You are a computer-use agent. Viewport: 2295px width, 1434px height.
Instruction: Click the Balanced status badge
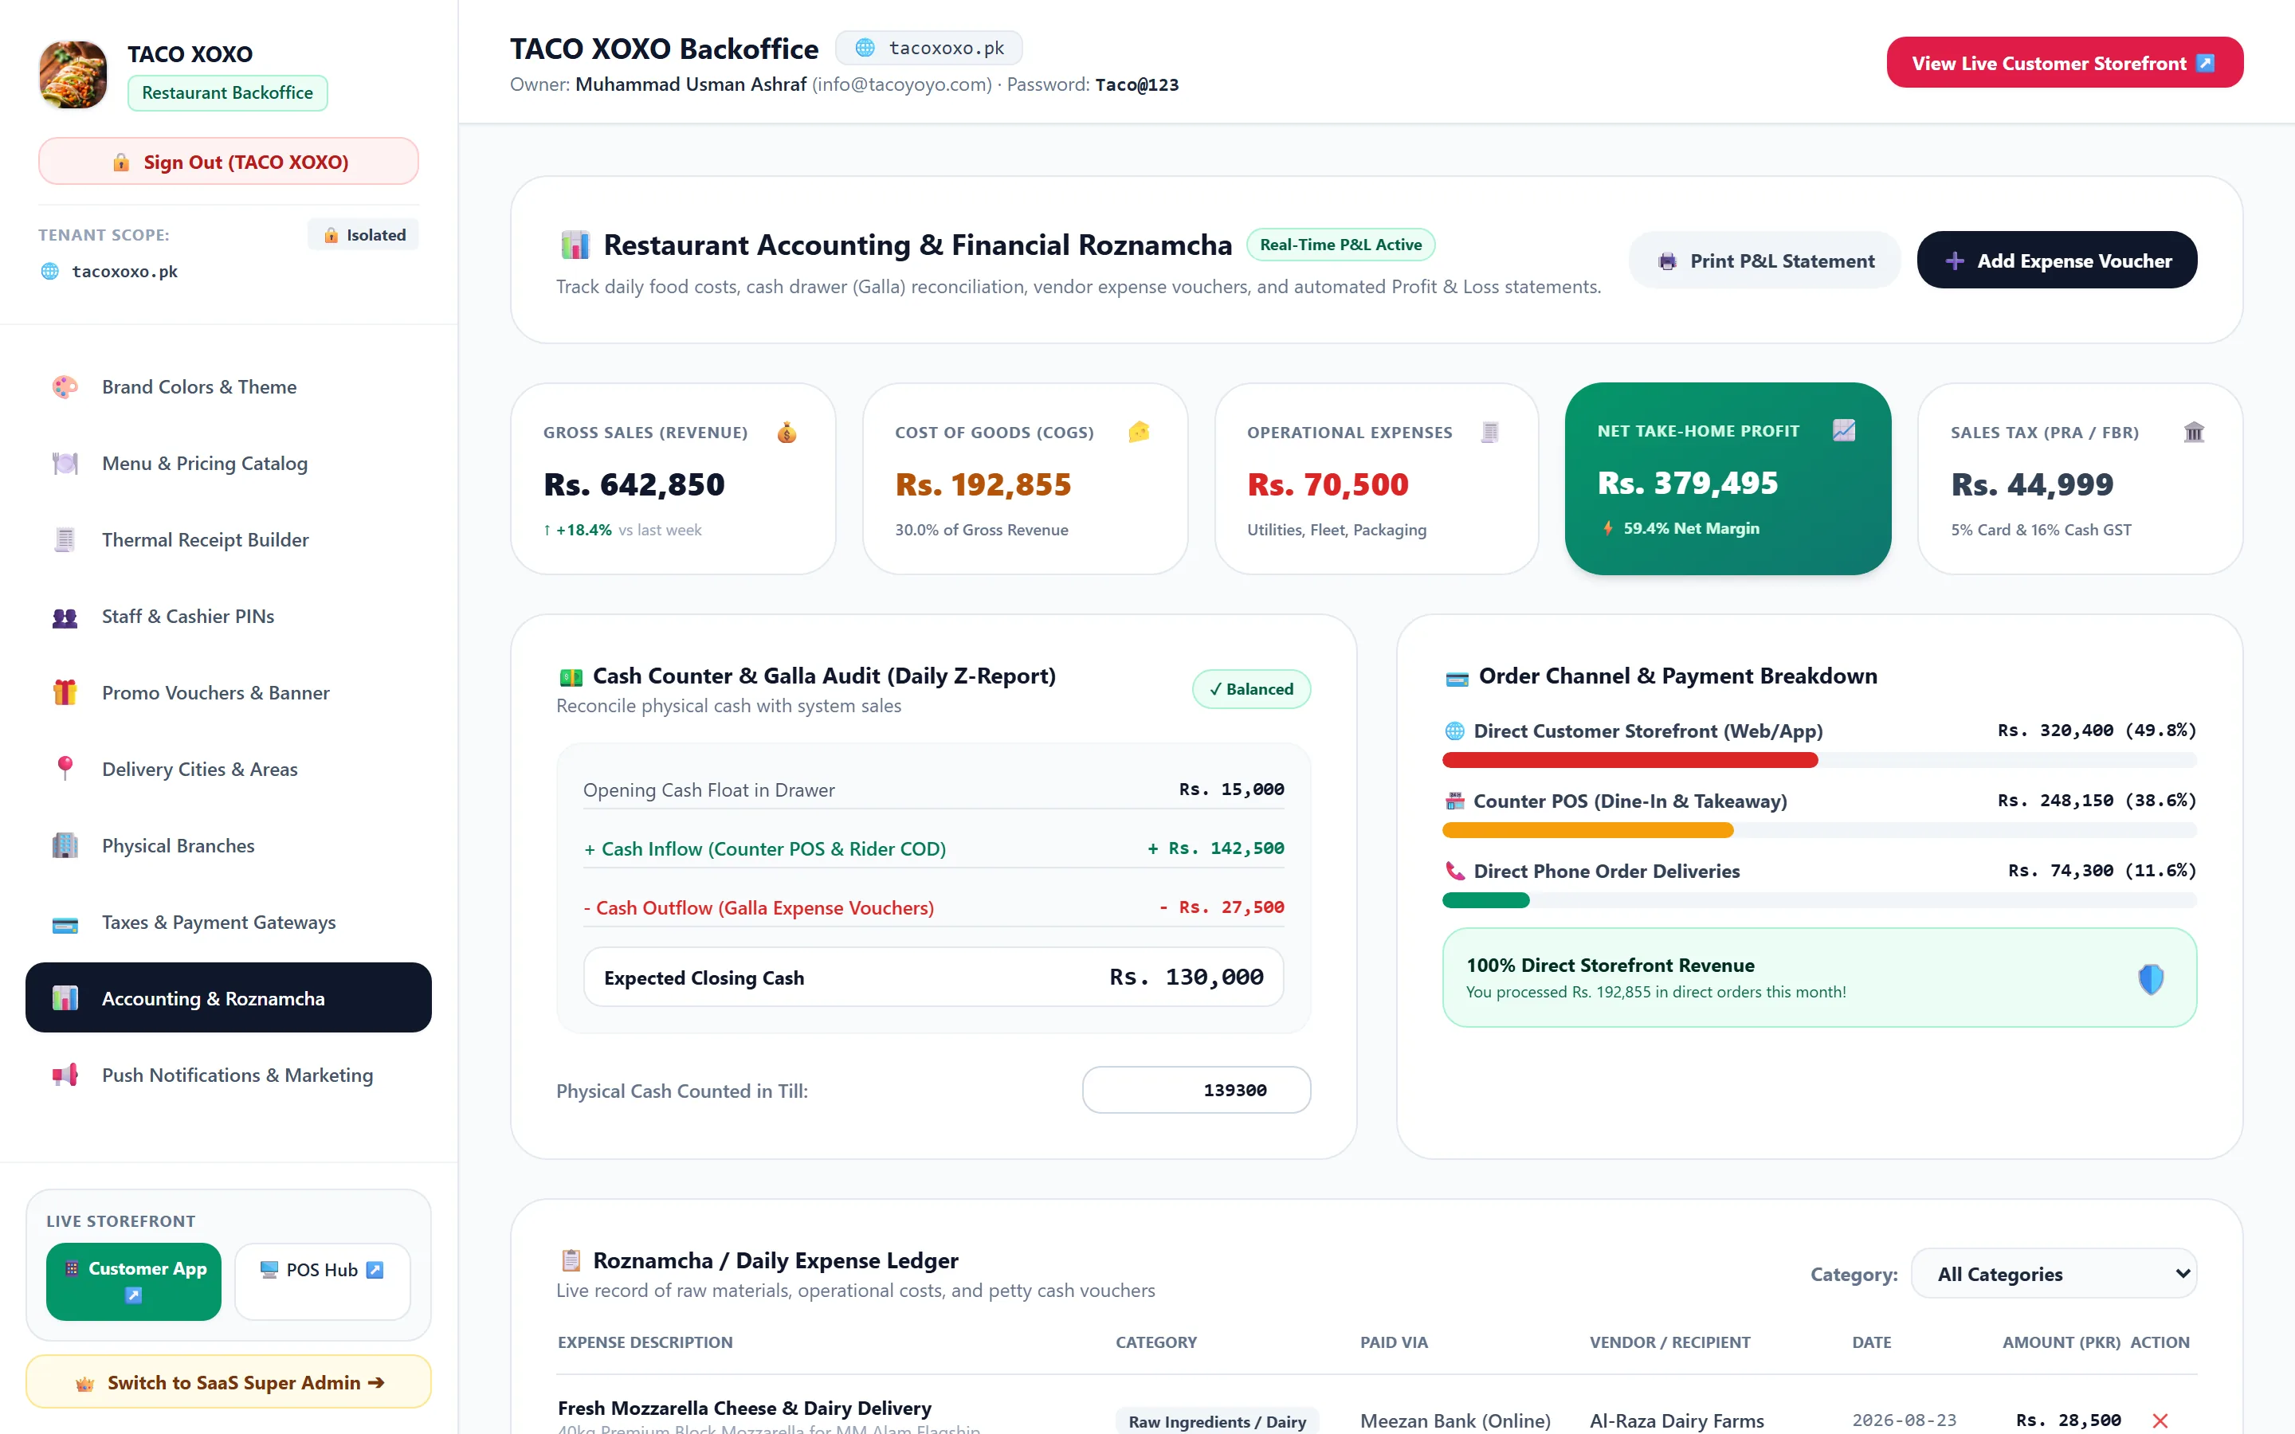click(1252, 689)
